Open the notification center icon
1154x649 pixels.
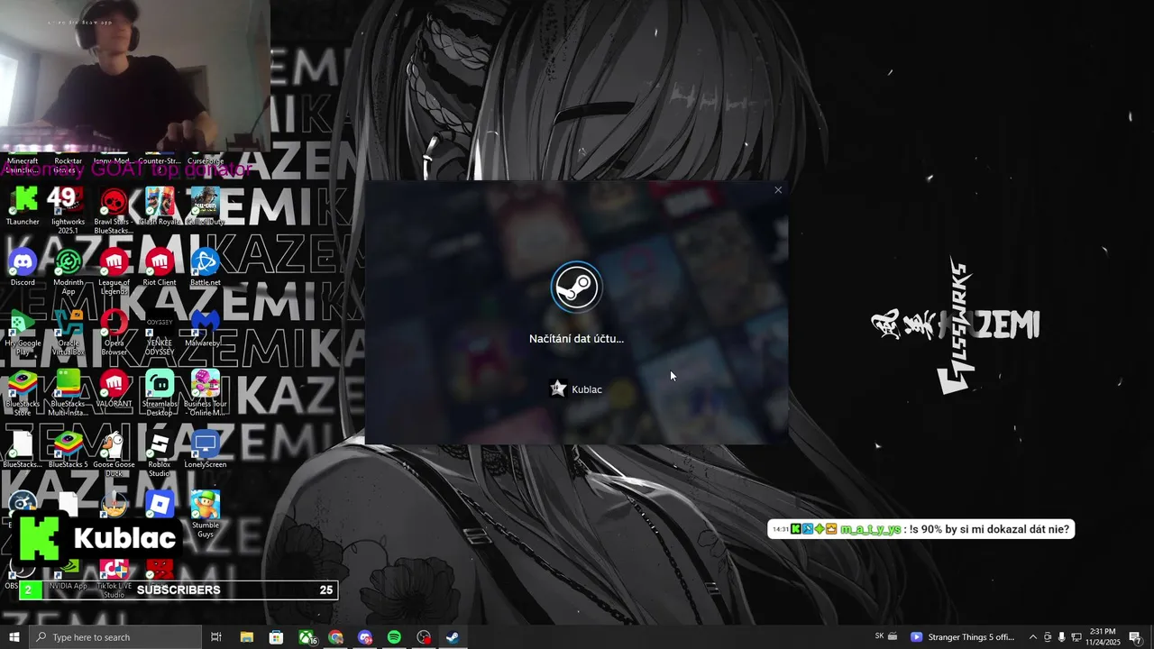pyautogui.click(x=1135, y=637)
